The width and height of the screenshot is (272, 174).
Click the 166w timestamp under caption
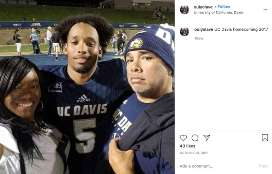pos(199,38)
